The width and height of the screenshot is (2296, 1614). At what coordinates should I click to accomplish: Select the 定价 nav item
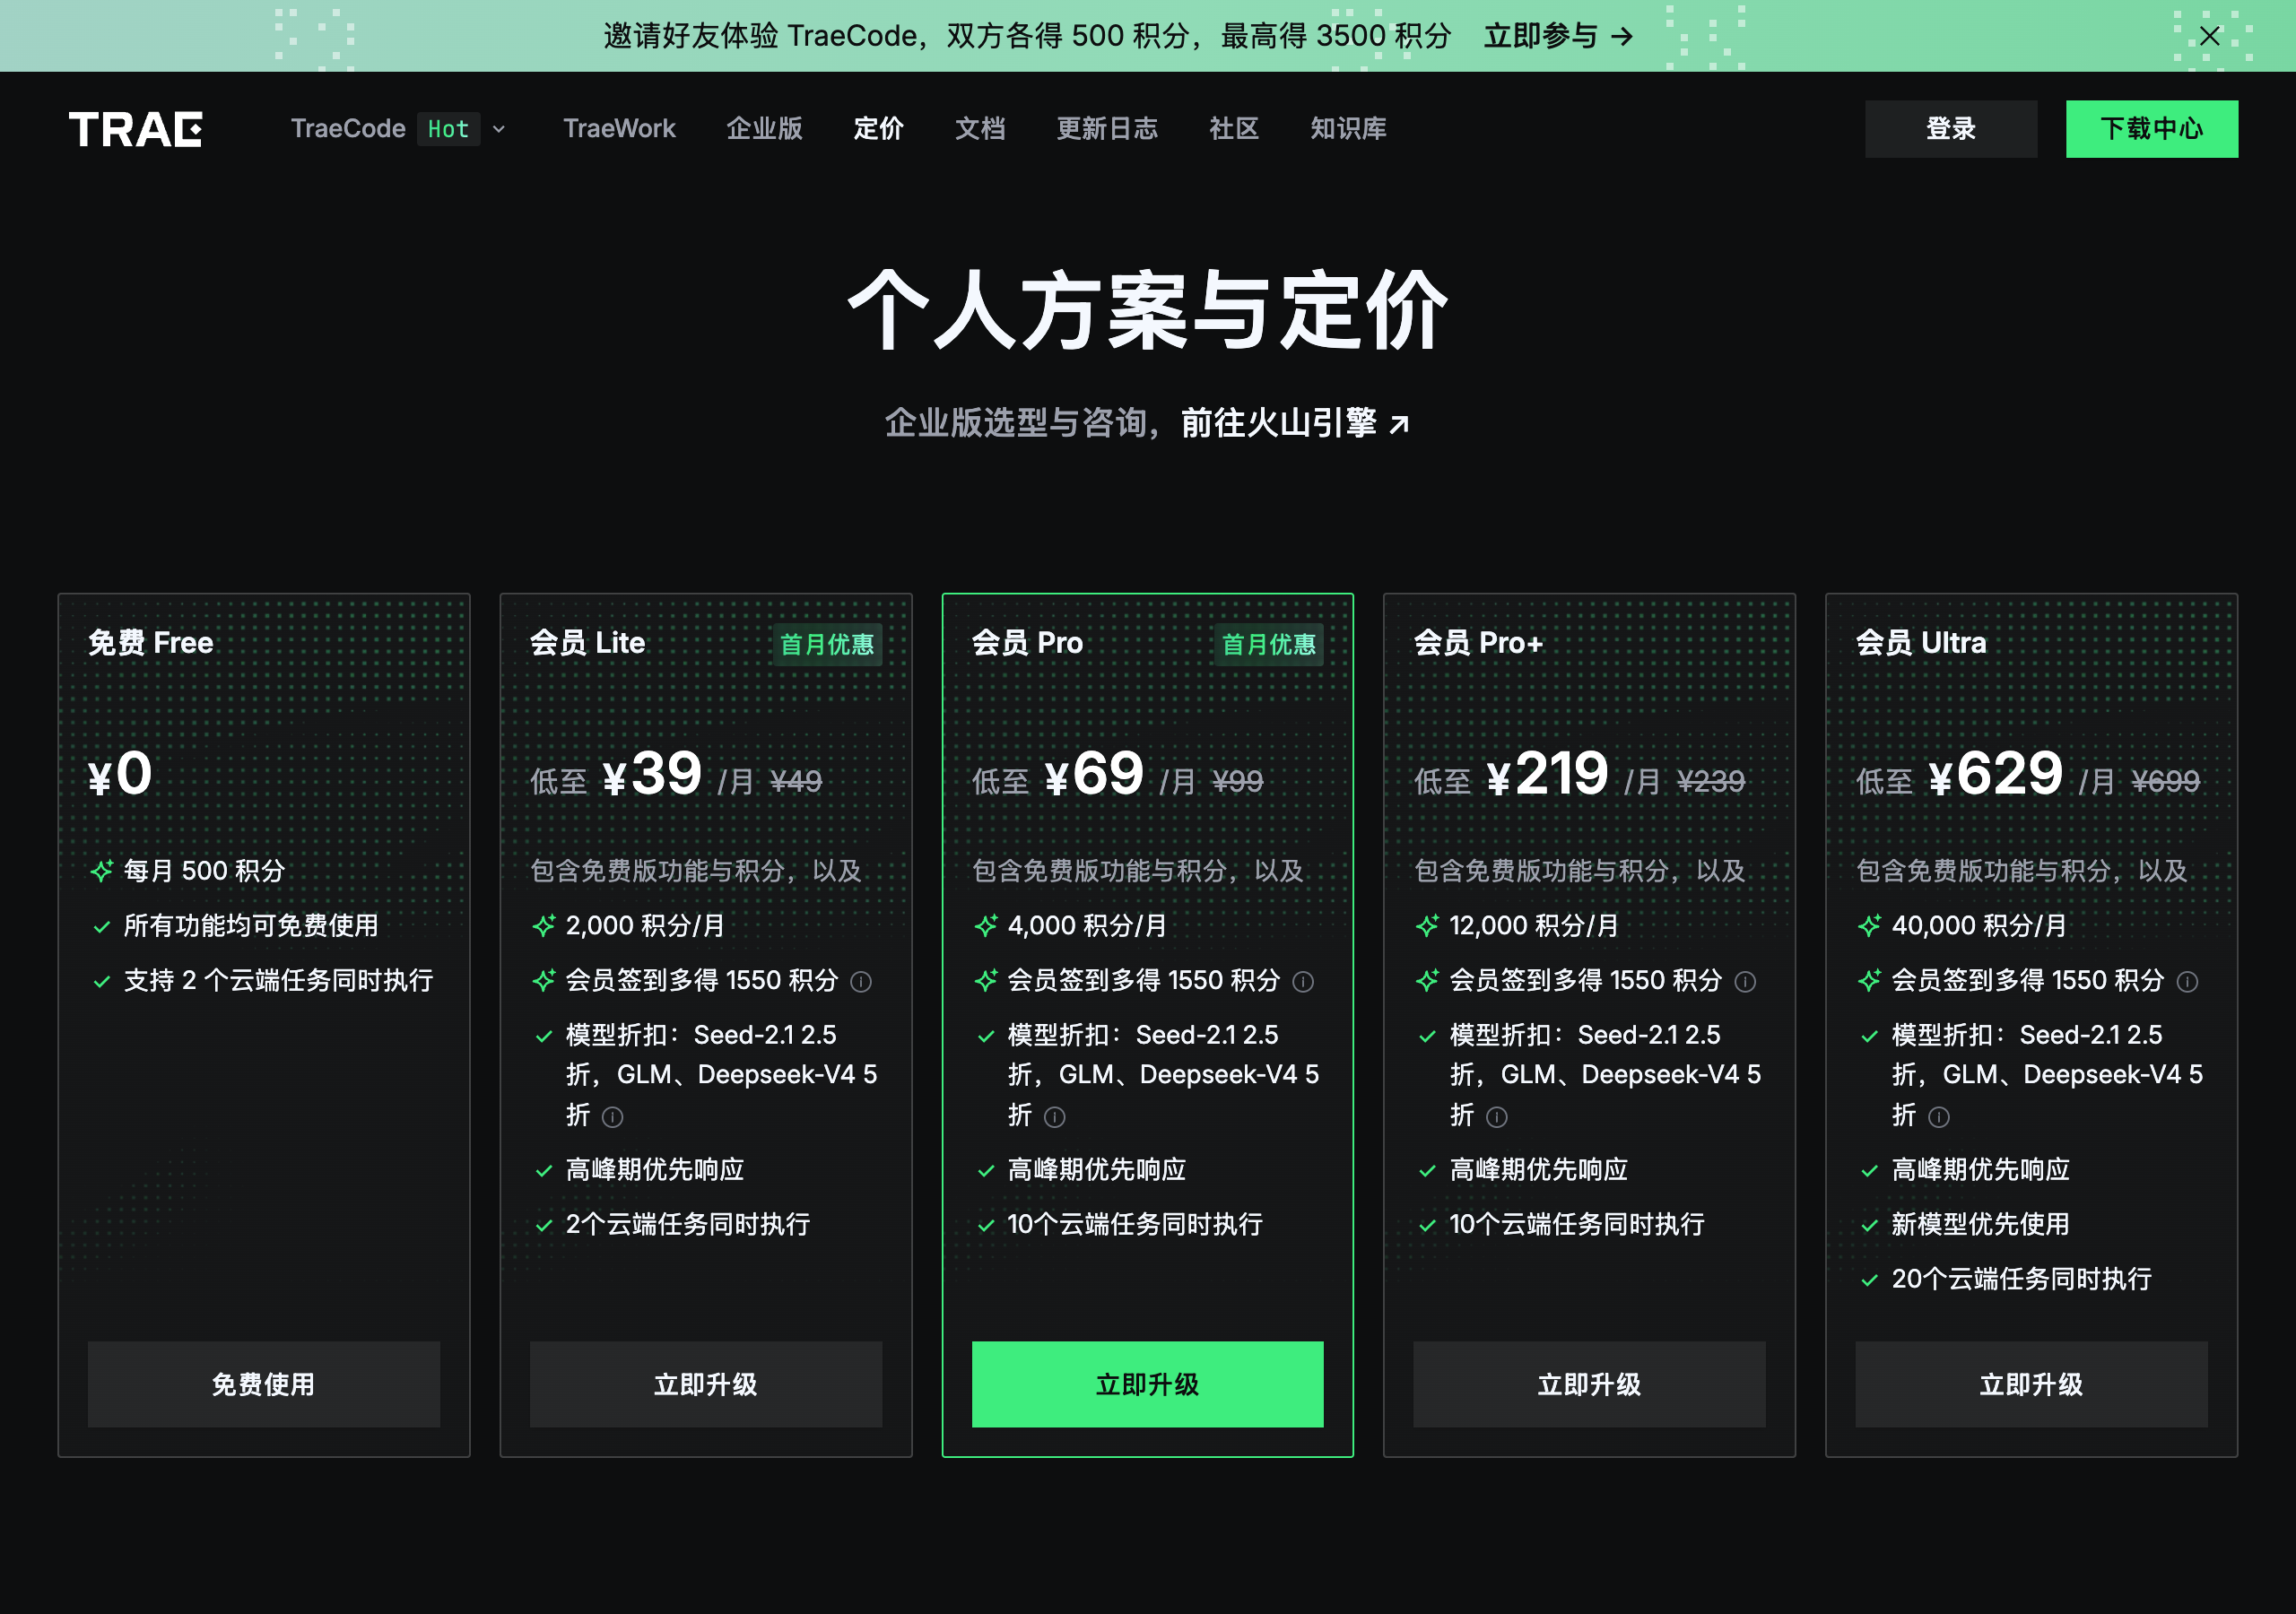pos(878,129)
